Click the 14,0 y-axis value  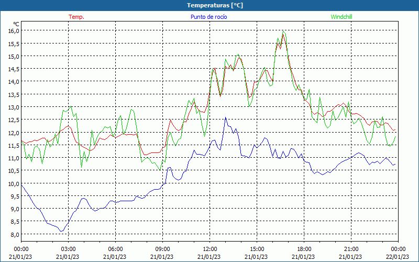[x=15, y=82]
